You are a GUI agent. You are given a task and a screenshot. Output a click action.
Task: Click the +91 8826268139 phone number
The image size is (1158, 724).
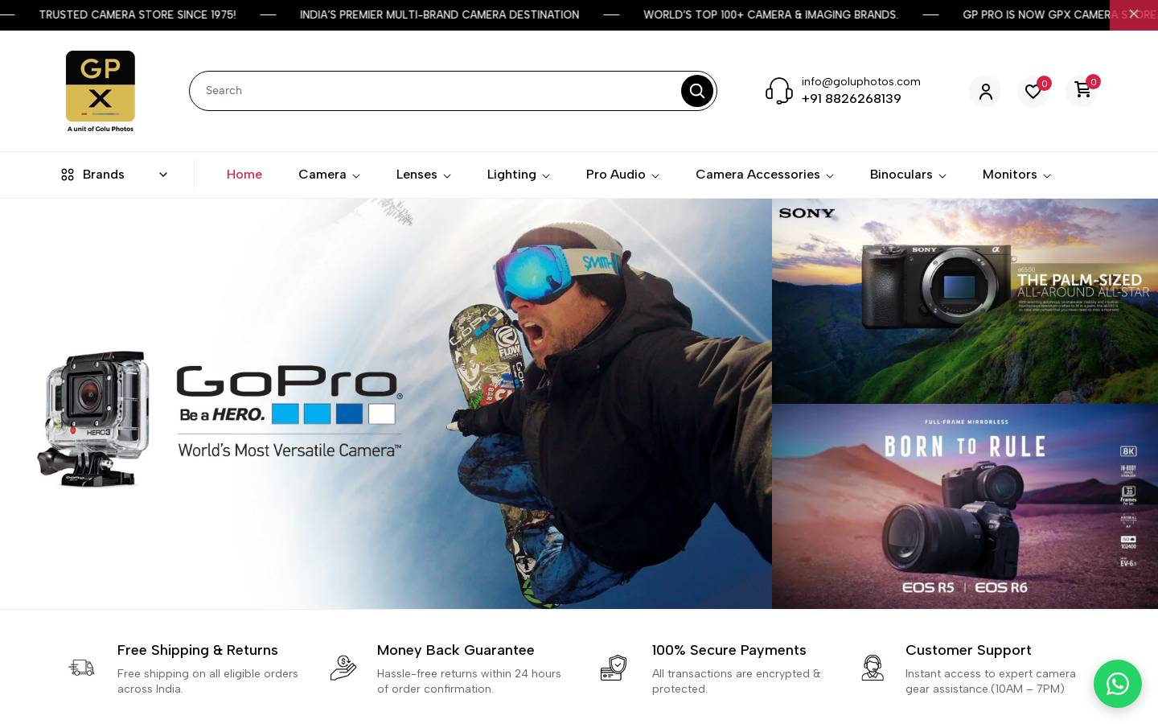852,99
